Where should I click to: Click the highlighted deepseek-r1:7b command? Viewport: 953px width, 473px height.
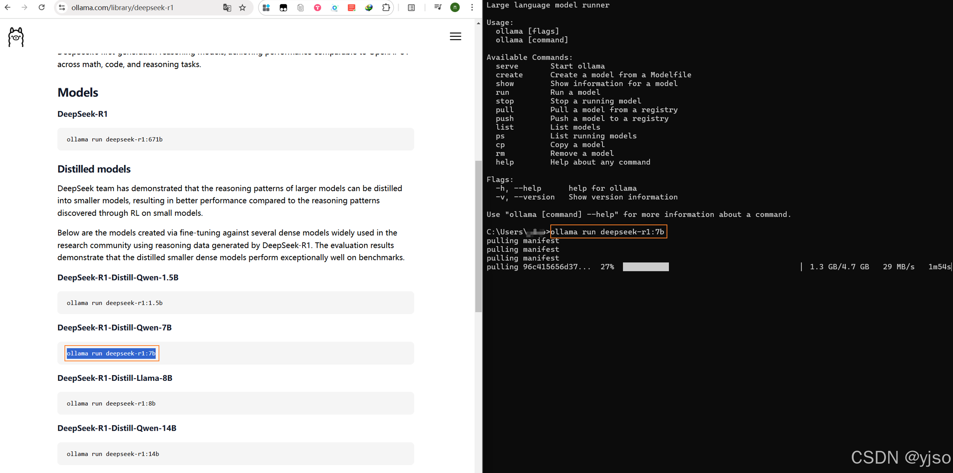coord(111,353)
